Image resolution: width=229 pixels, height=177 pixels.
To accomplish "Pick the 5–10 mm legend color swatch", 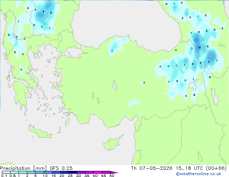I will [x=39, y=172].
